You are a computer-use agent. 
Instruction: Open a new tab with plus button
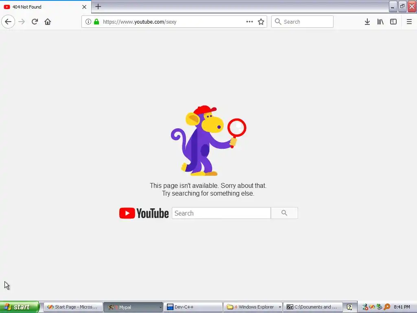98,7
